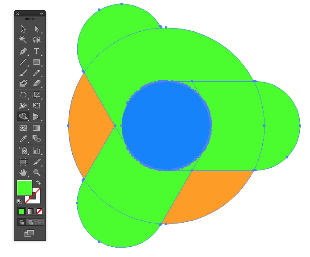Choose the Mesh tool
Screen dimensions: 310x257
click(x=23, y=128)
